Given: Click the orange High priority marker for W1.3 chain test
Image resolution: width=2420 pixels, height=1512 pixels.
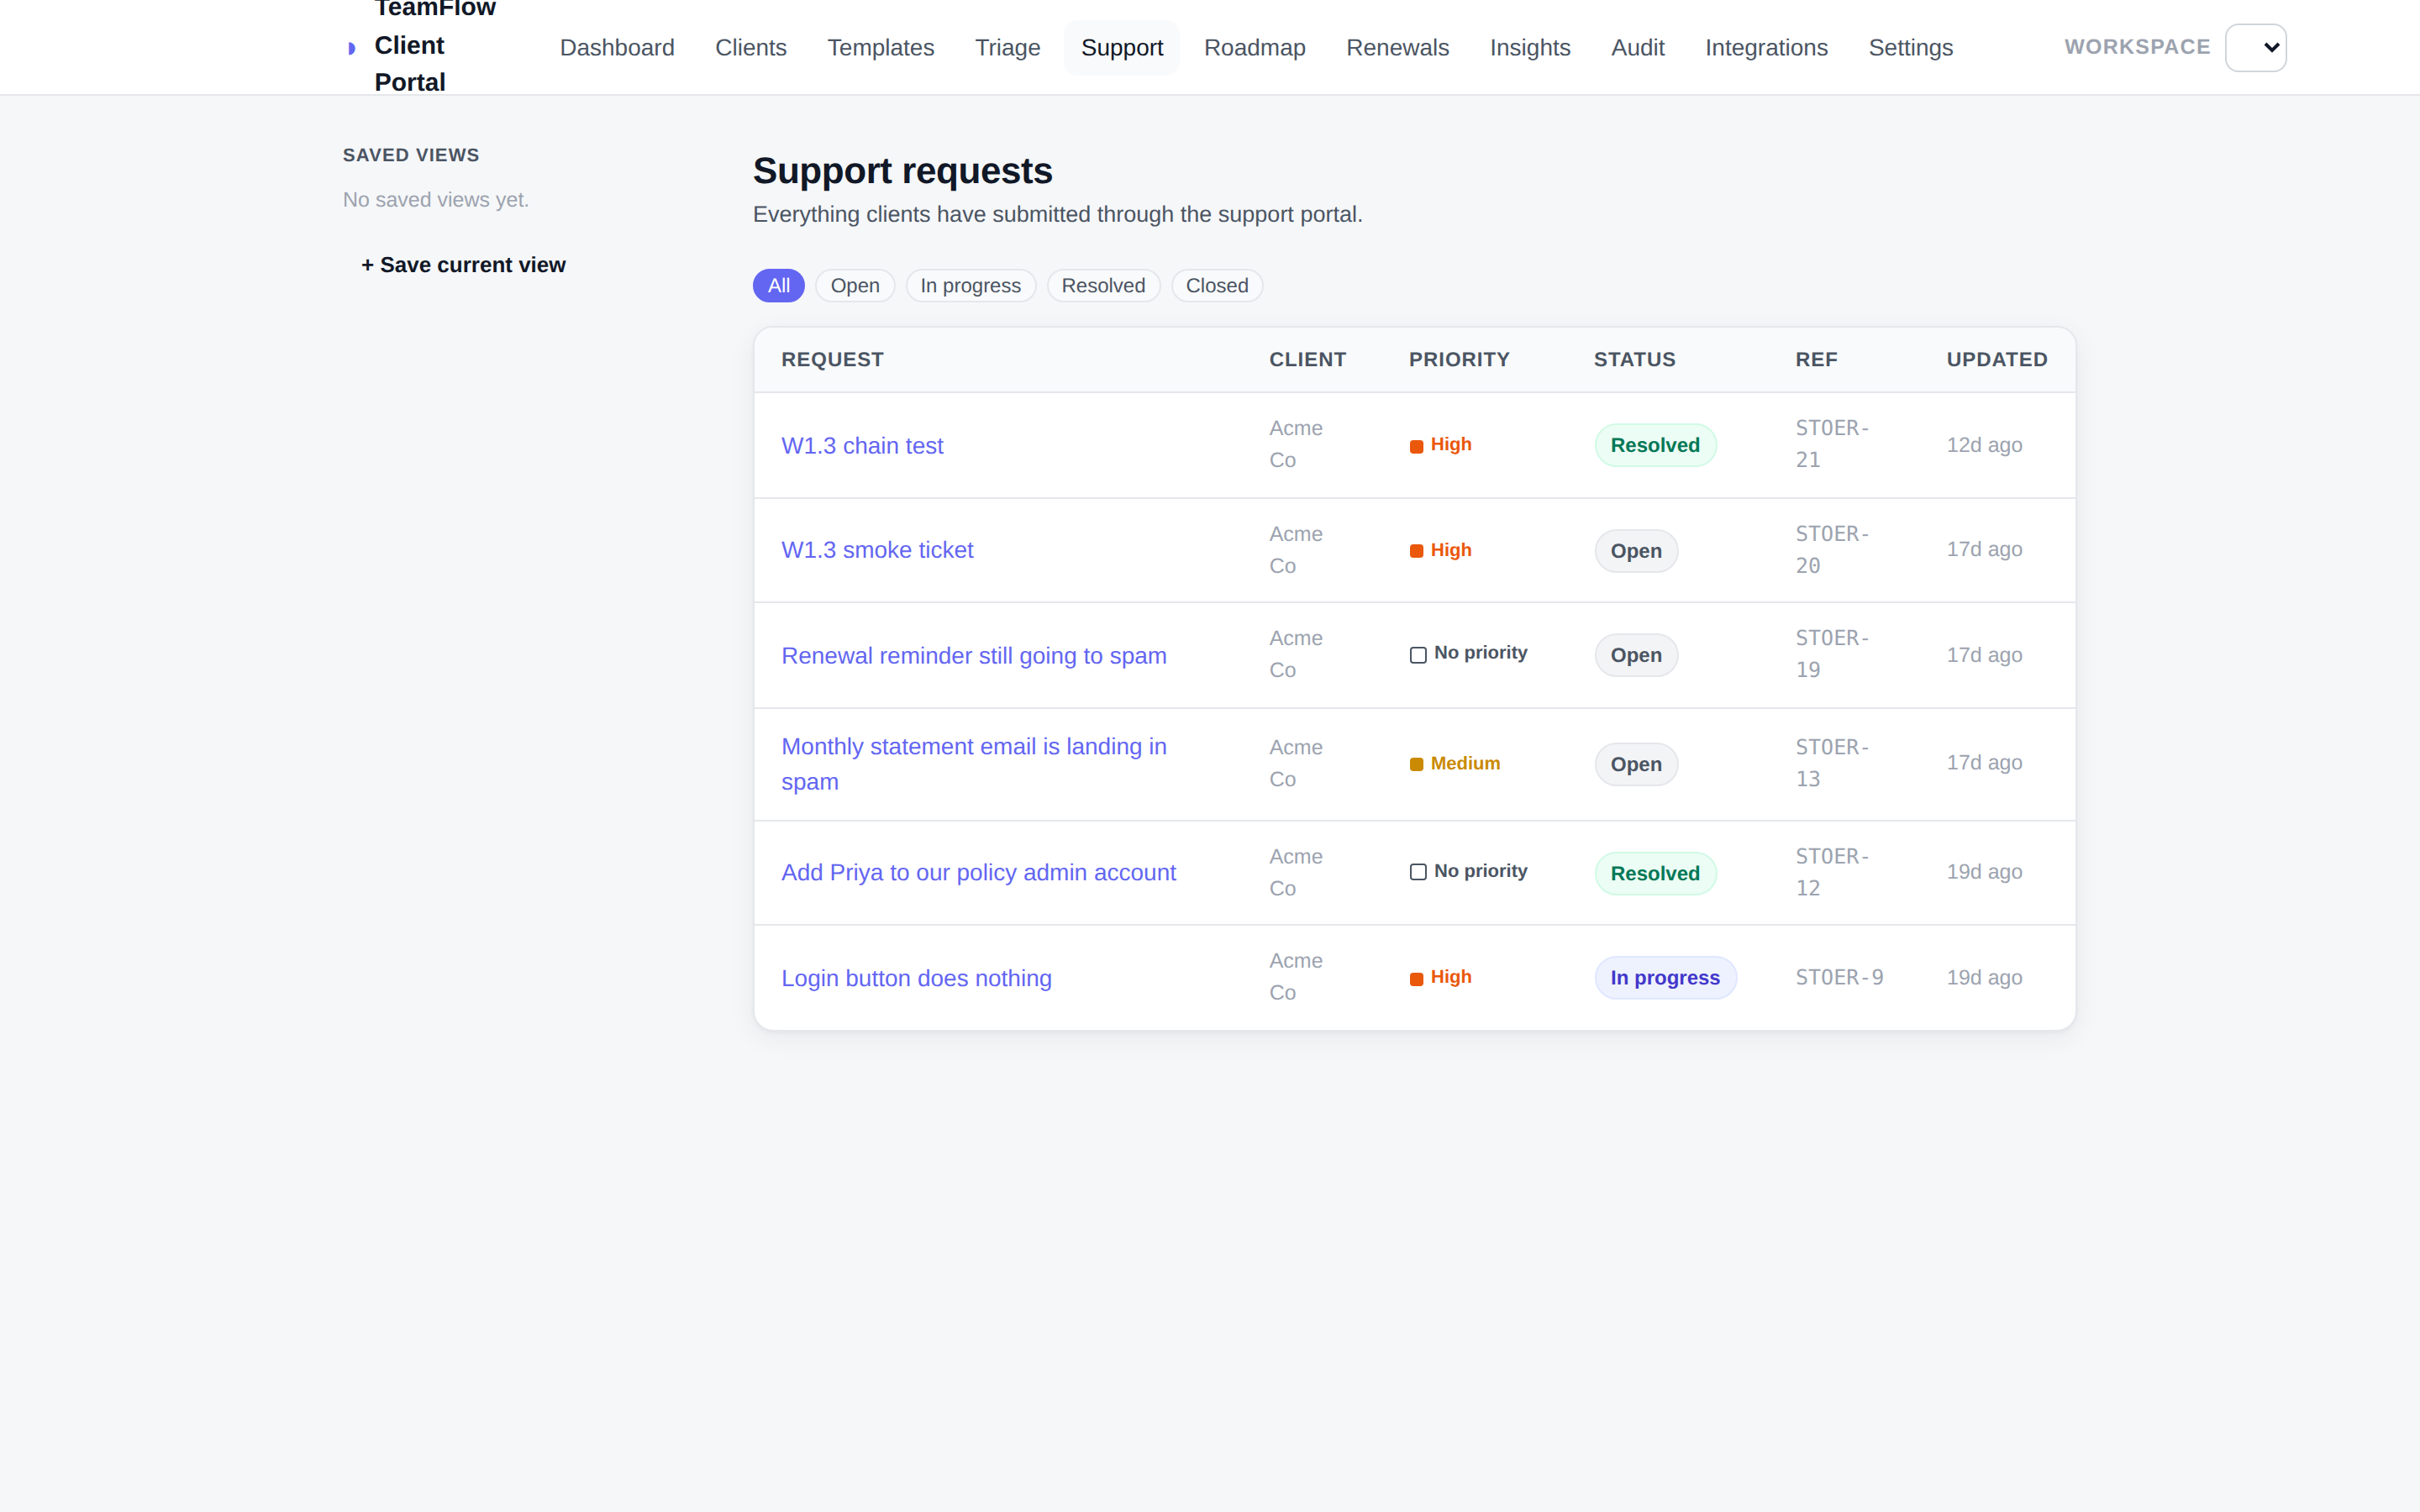Looking at the screenshot, I should [x=1417, y=446].
